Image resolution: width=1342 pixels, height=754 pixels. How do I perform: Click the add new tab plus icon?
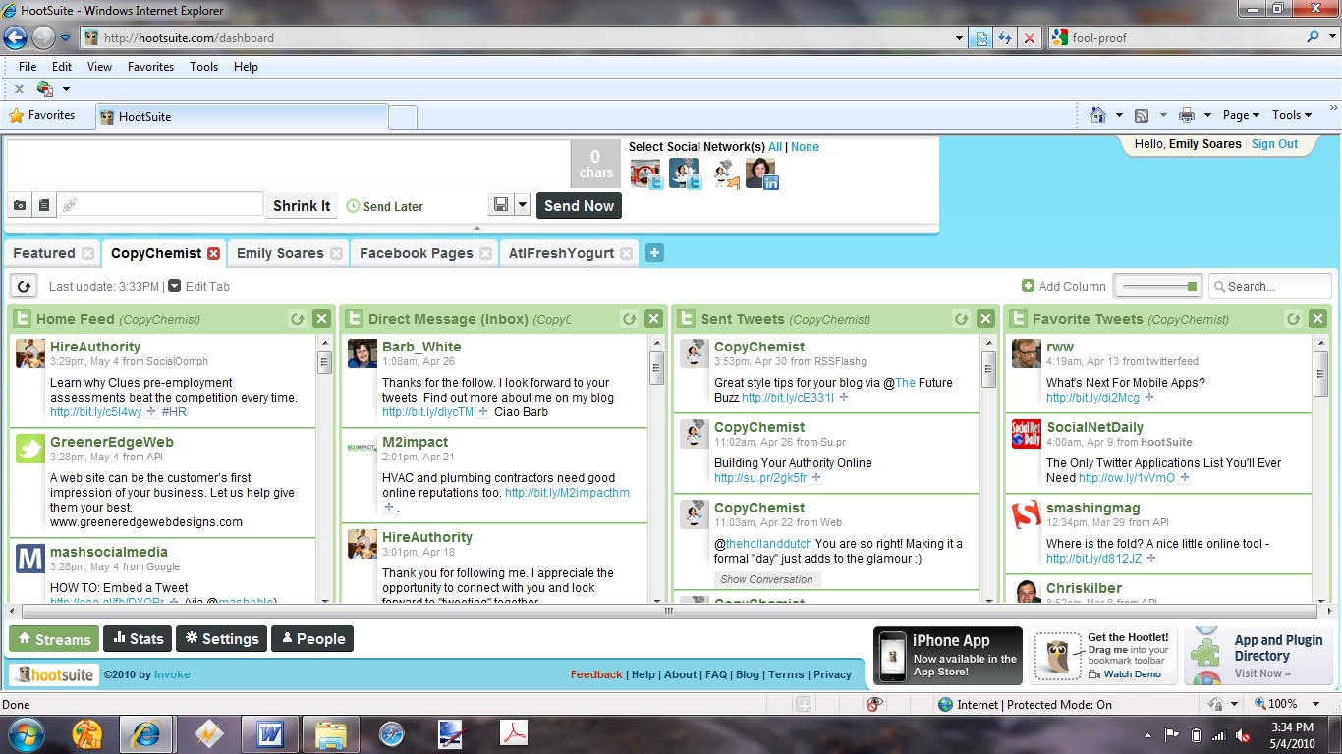coord(654,253)
